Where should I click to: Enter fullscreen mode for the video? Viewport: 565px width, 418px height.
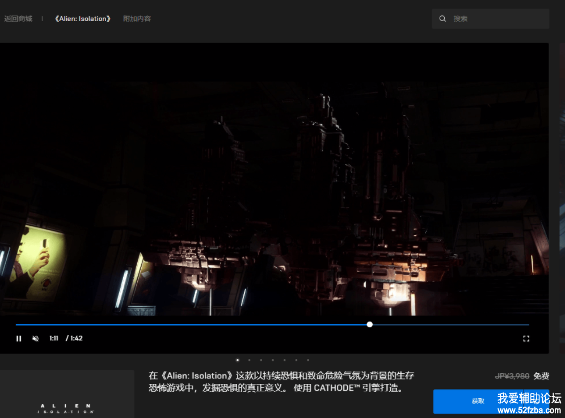(x=526, y=339)
